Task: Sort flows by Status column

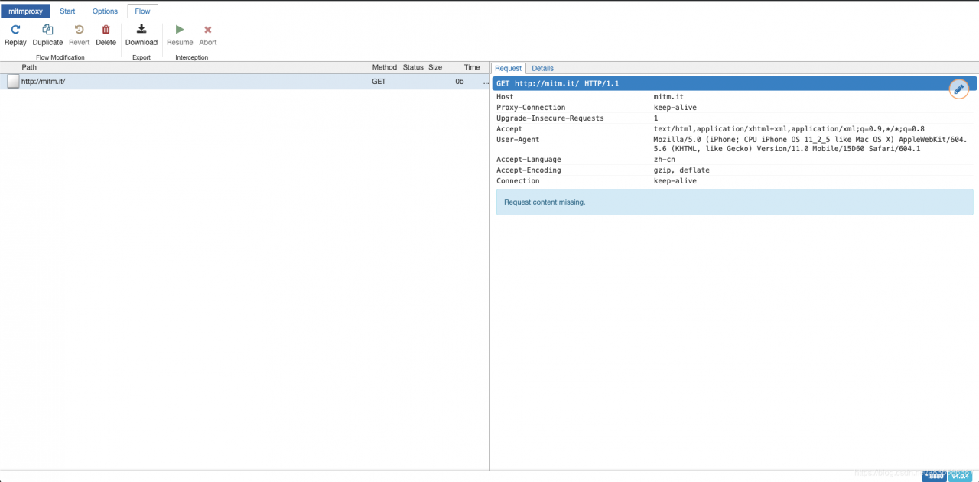Action: 413,67
